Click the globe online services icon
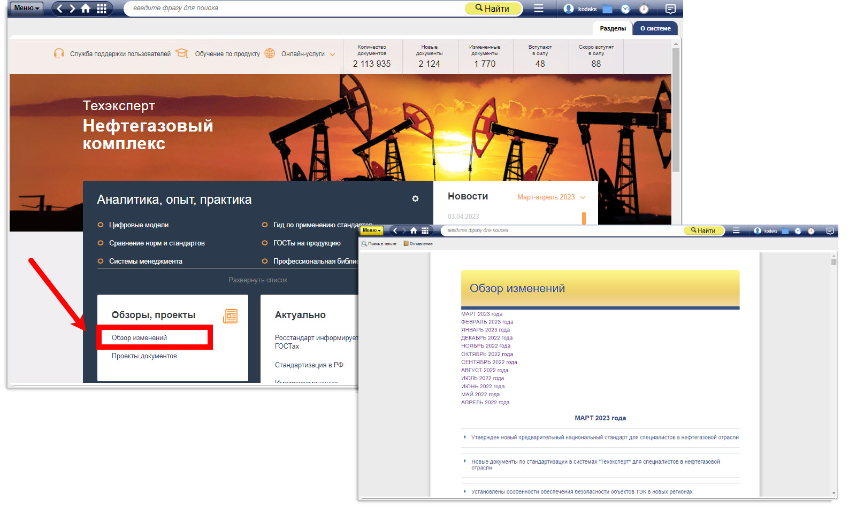This screenshot has width=849, height=508. click(270, 53)
